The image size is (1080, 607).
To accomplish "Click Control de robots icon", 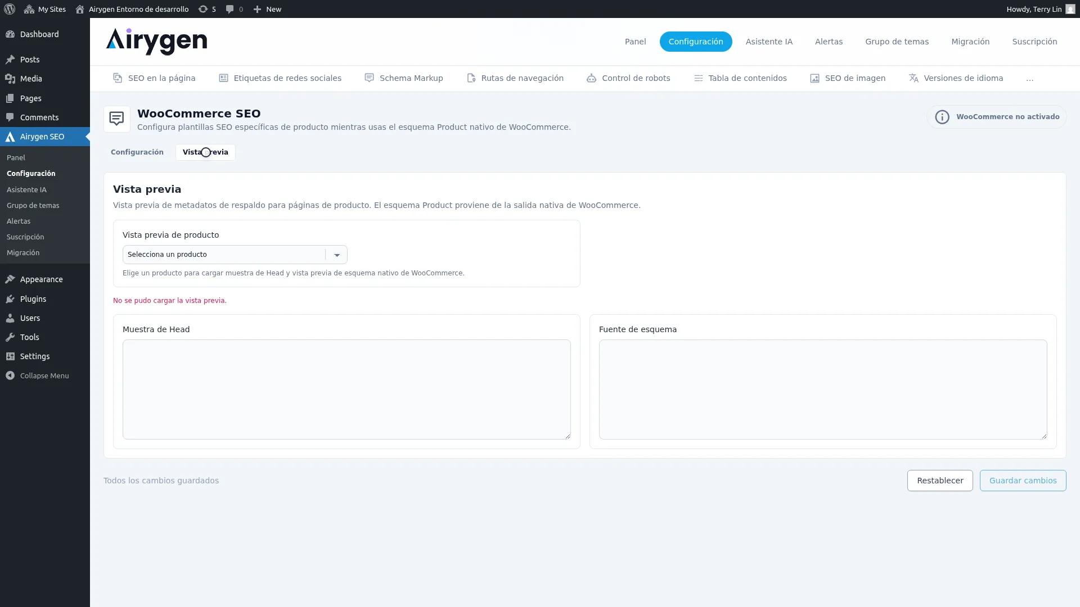I will 591,78.
